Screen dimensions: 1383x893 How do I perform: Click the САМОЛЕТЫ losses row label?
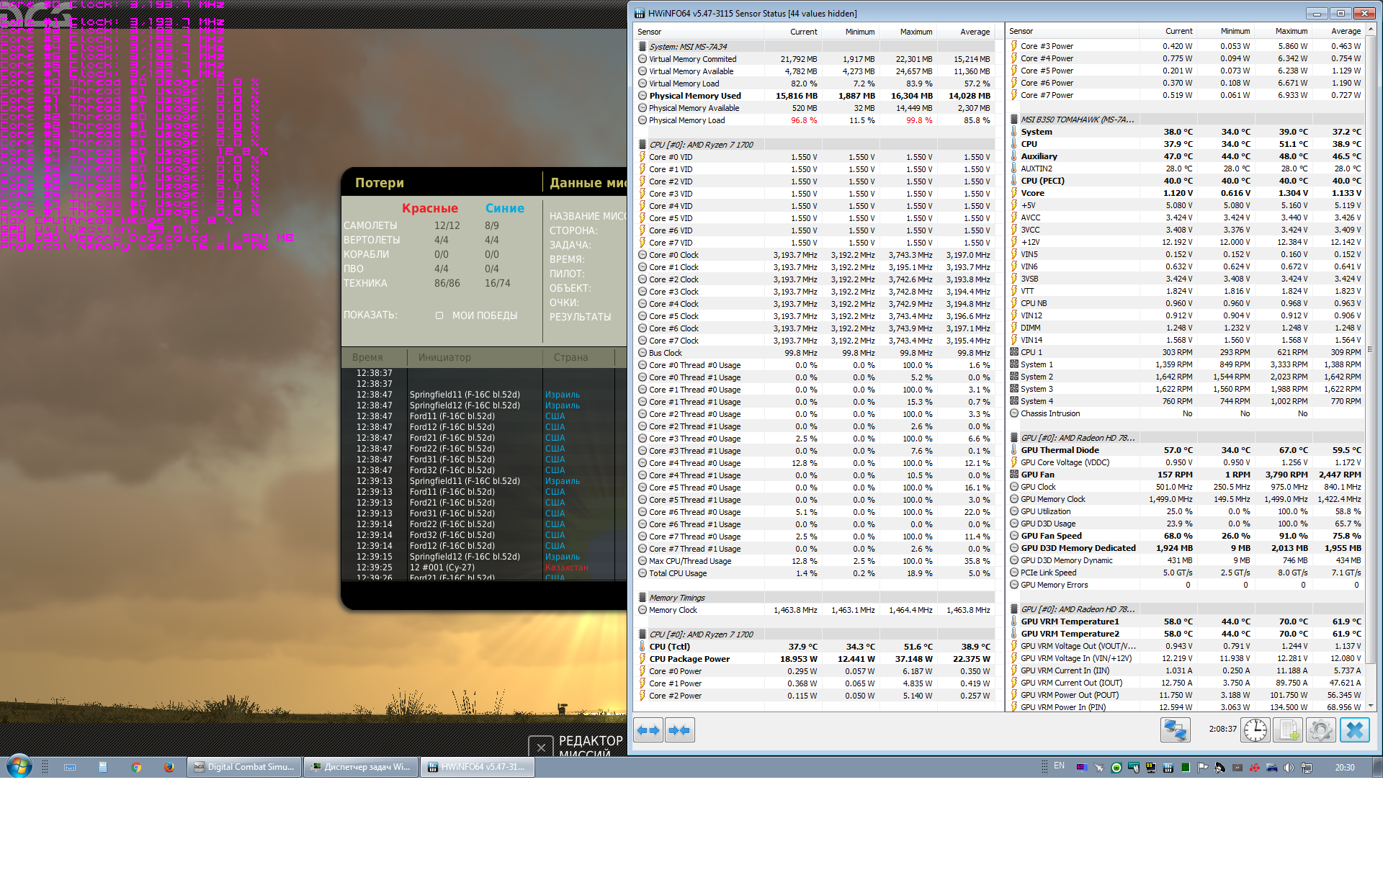[x=370, y=225]
